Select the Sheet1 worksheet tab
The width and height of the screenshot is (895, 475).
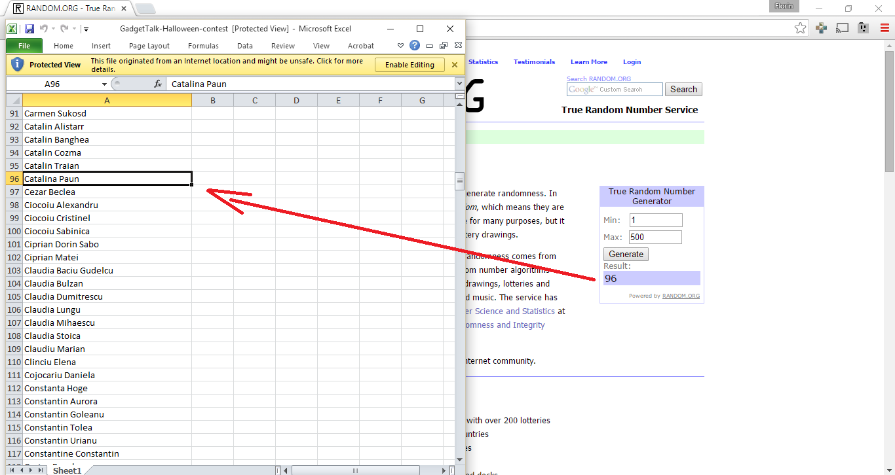pyautogui.click(x=67, y=470)
